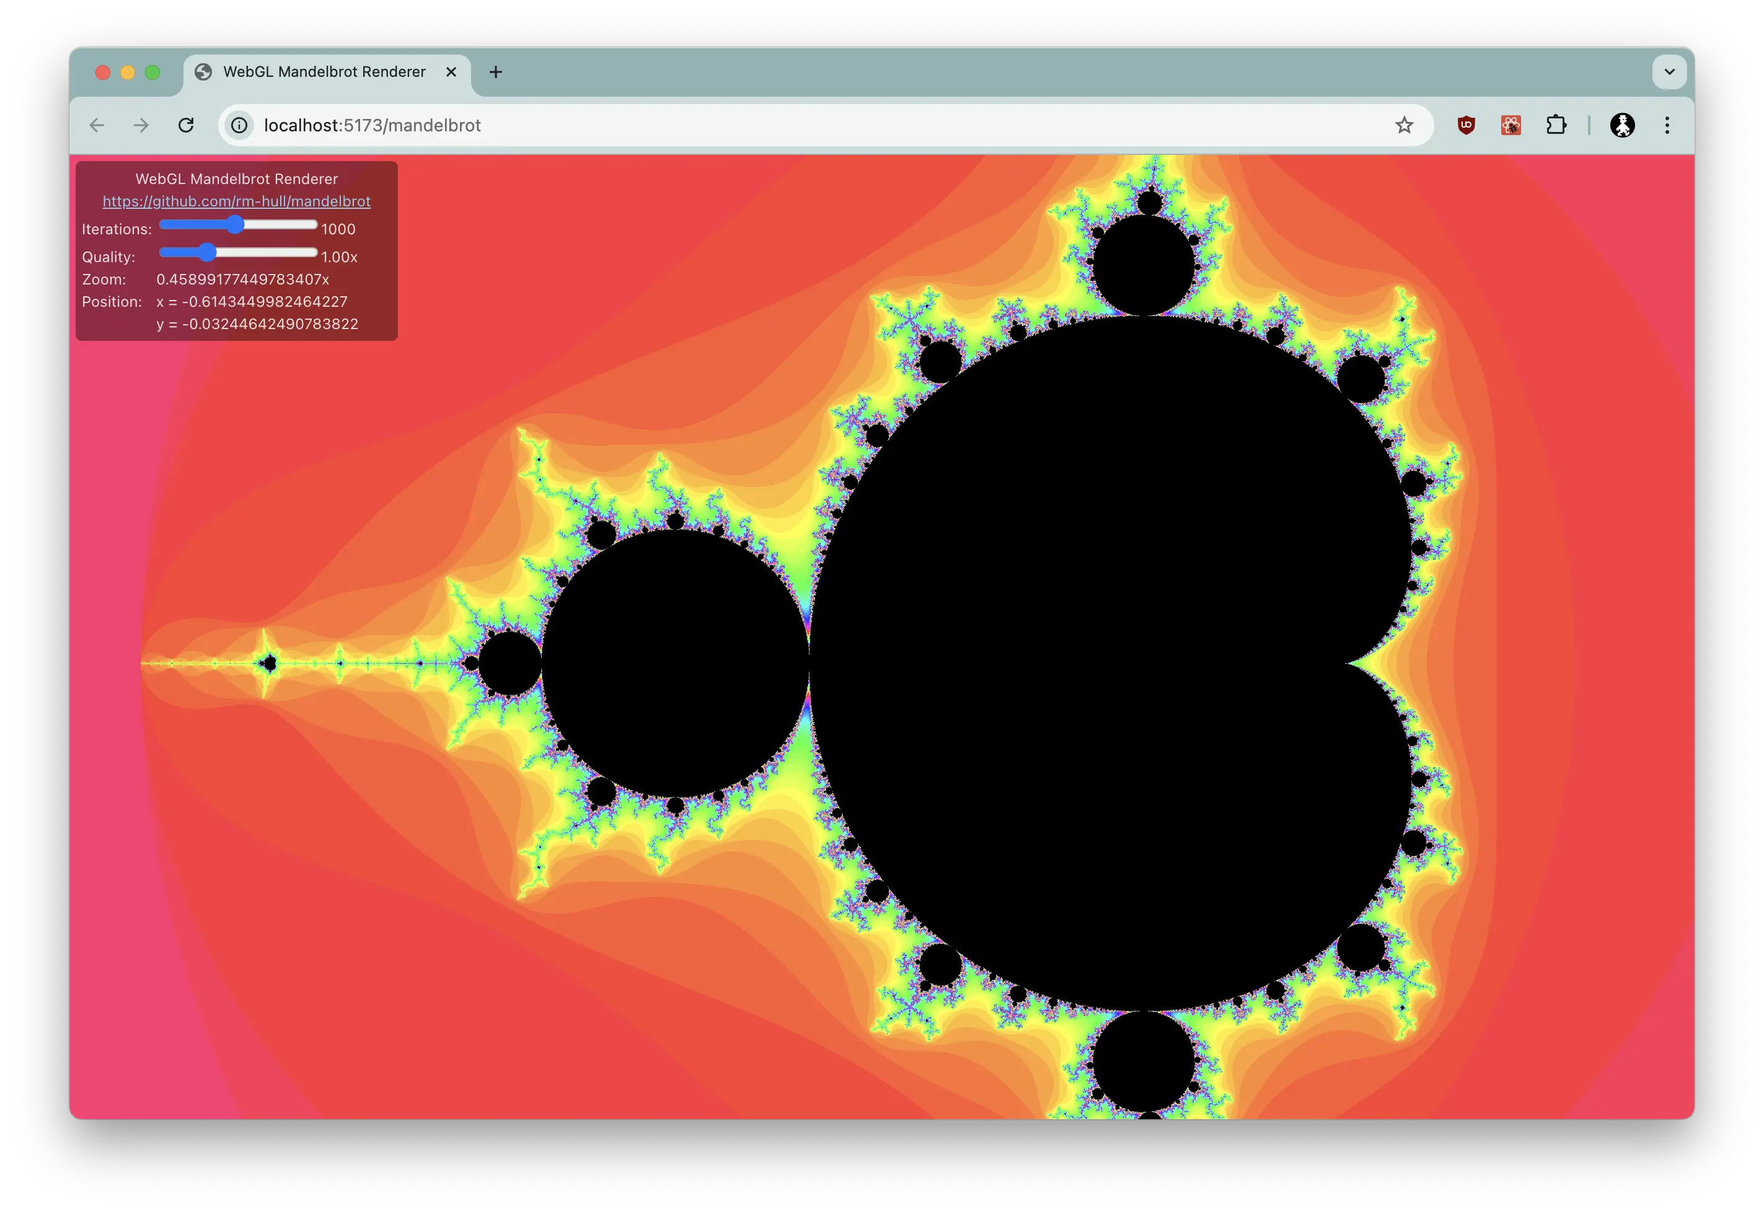
Task: Open the uBlock Origin extension
Action: pyautogui.click(x=1466, y=125)
